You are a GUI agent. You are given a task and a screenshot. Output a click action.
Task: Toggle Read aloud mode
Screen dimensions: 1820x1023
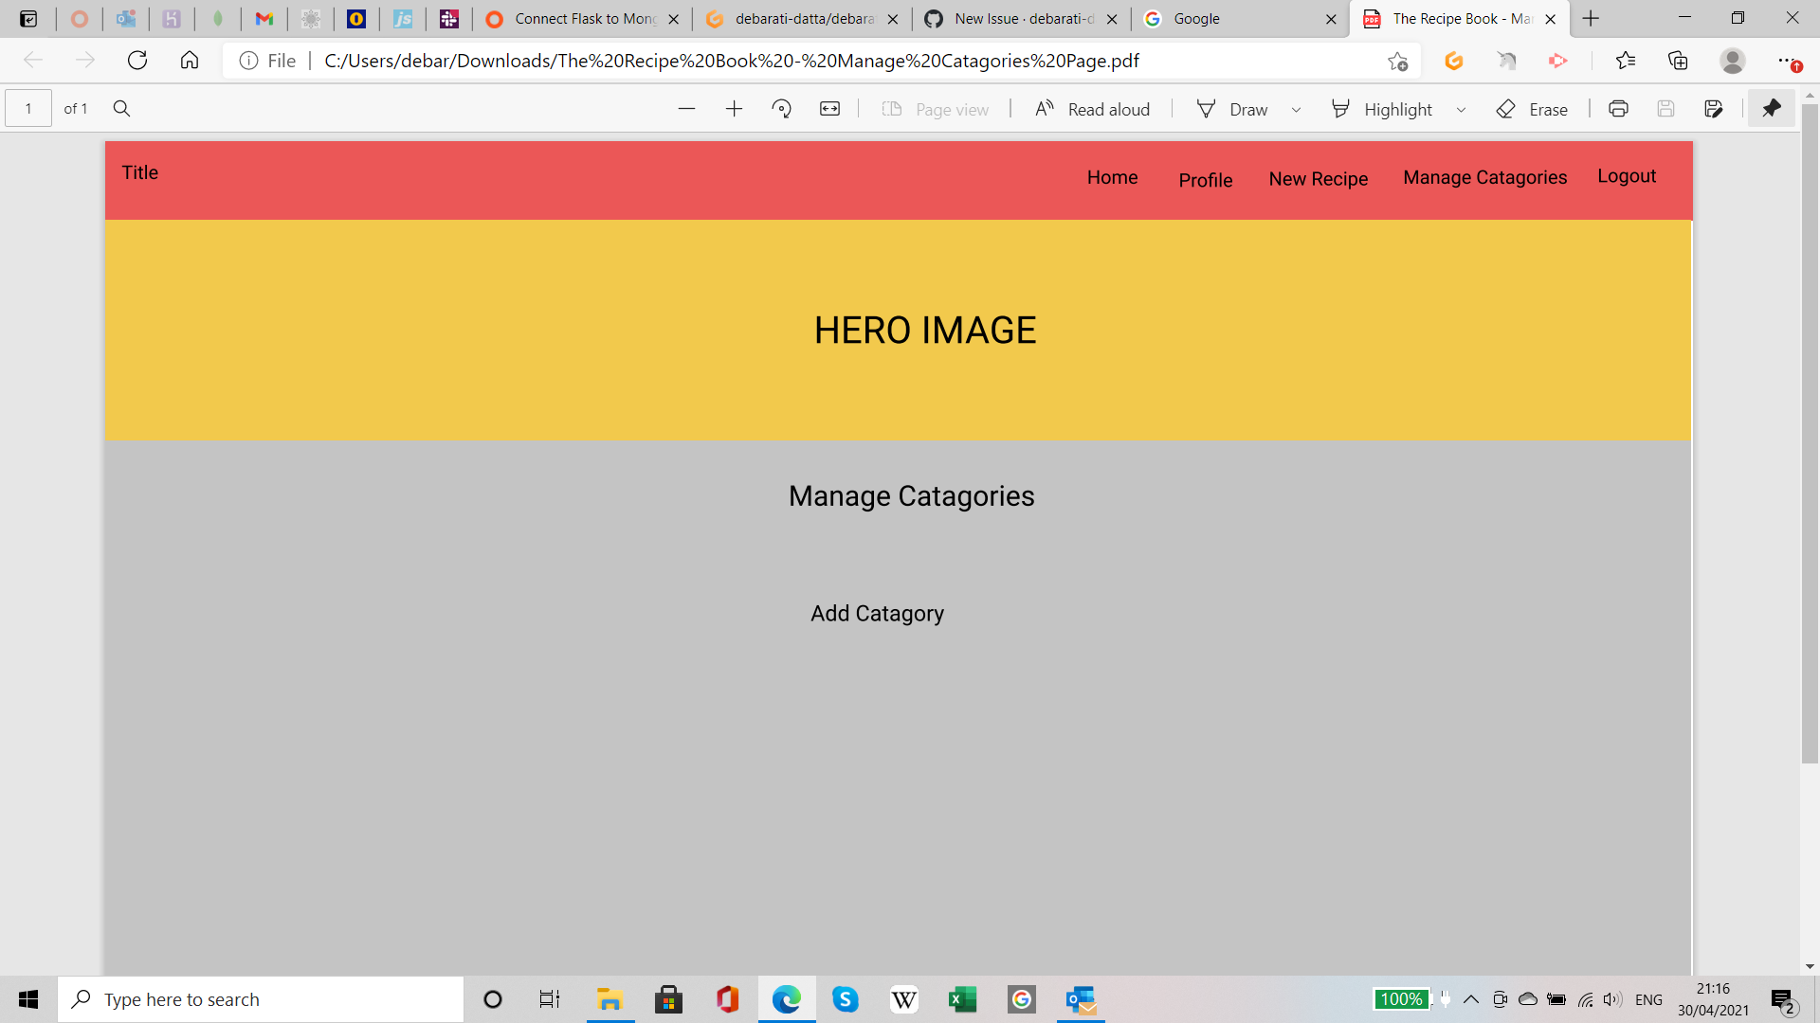(x=1092, y=109)
